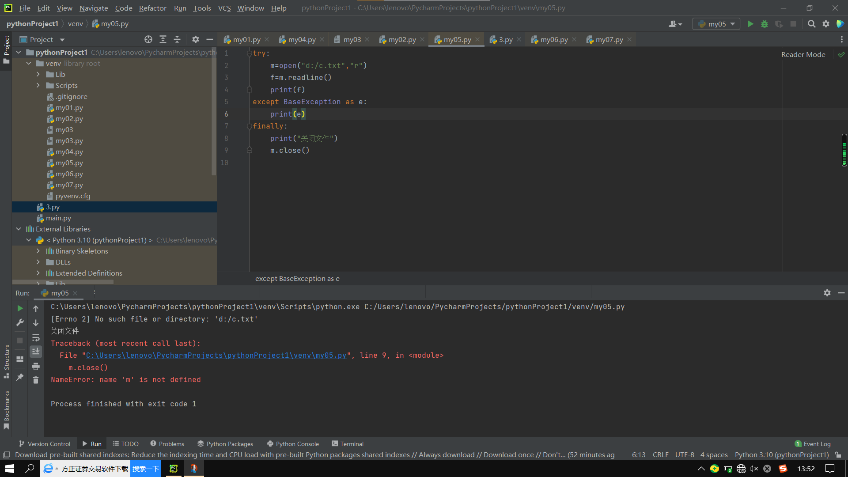Toggle soft-wrap in Run console
The height and width of the screenshot is (477, 848).
(x=36, y=337)
